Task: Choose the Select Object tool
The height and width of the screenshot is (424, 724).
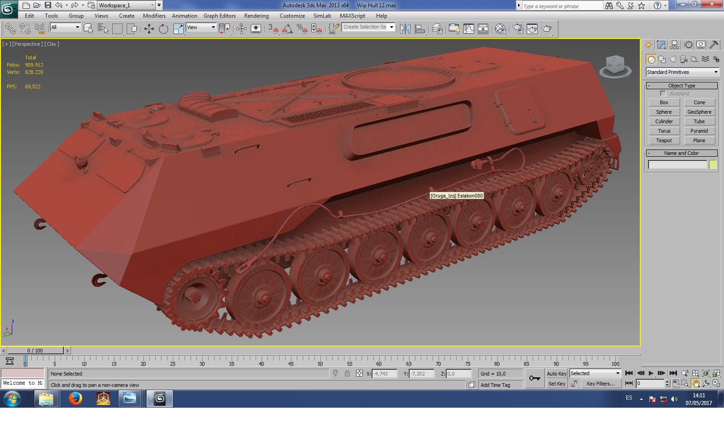Action: (x=88, y=29)
